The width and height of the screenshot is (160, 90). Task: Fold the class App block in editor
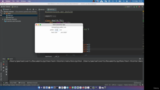pos(44,20)
